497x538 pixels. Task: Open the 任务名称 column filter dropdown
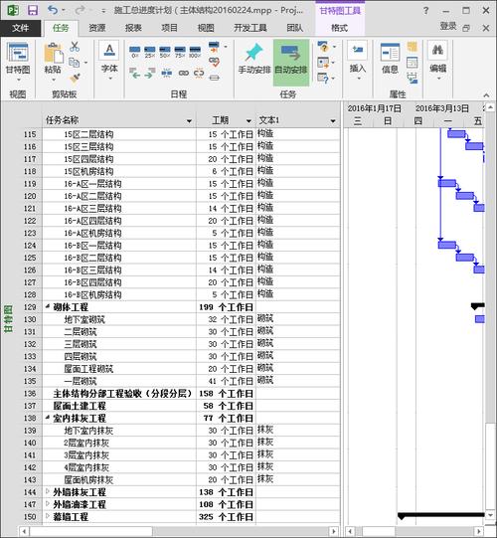pyautogui.click(x=189, y=121)
